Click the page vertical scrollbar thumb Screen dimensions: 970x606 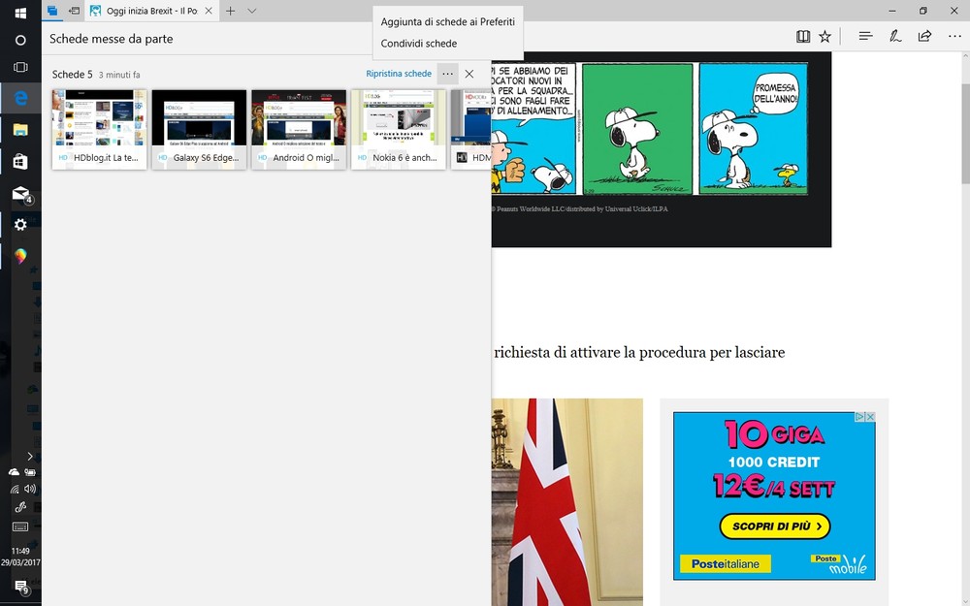pyautogui.click(x=965, y=133)
